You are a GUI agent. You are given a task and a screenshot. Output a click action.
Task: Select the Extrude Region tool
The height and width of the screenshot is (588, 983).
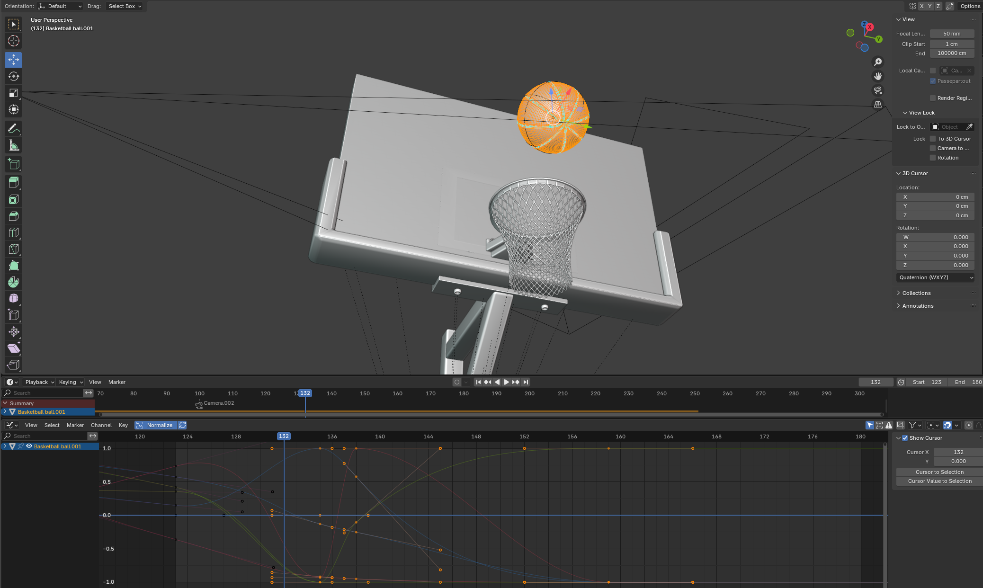coord(13,182)
